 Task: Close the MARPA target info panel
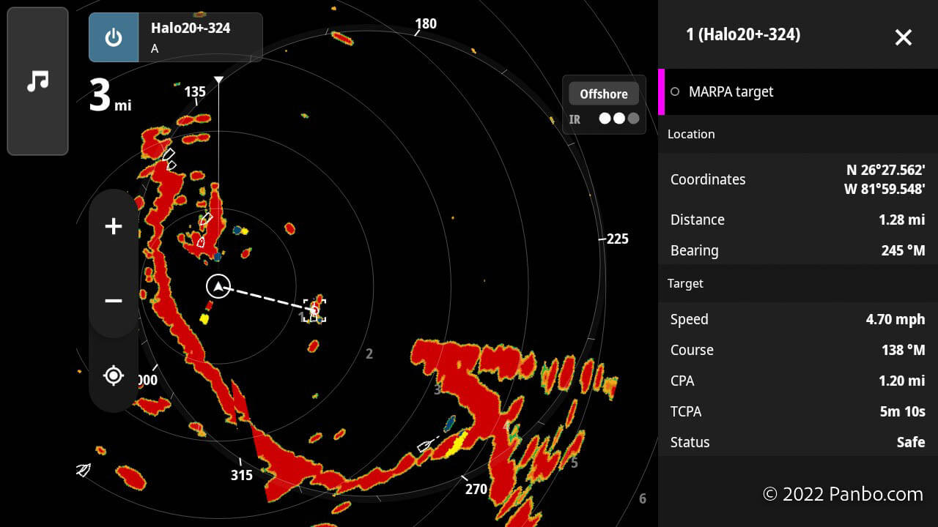point(903,37)
